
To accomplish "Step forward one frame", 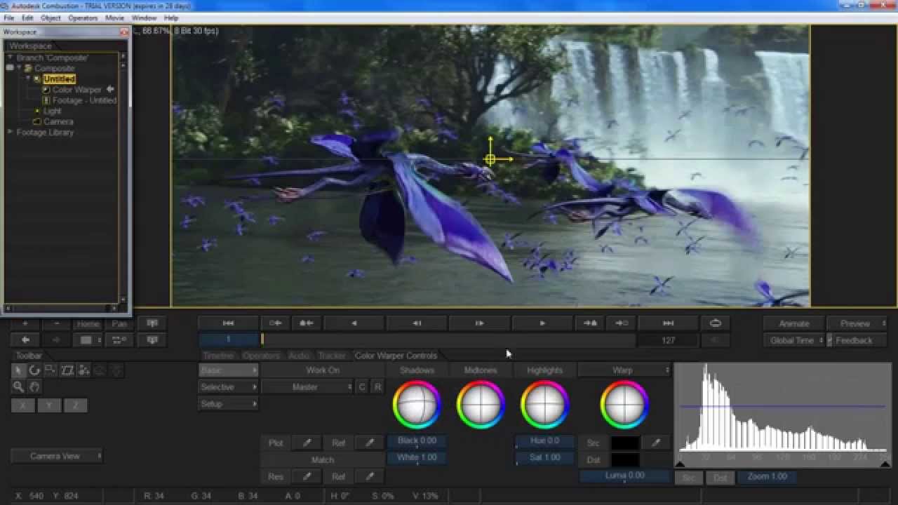I will click(479, 323).
